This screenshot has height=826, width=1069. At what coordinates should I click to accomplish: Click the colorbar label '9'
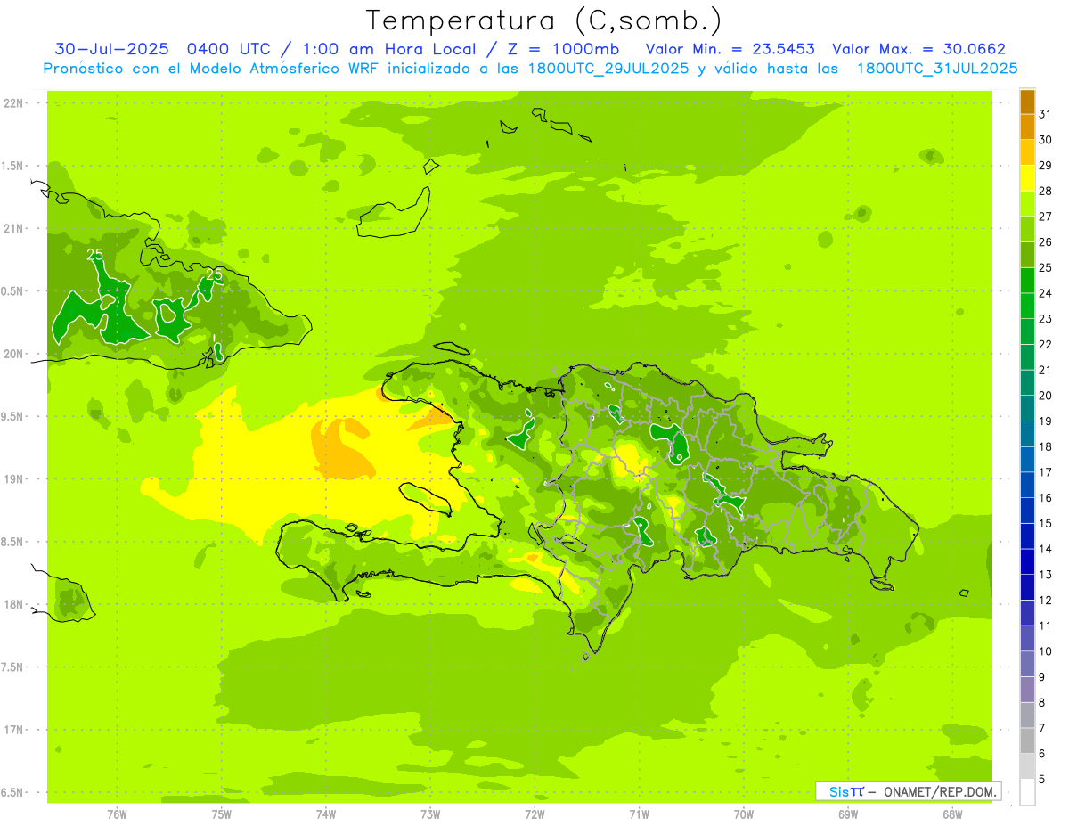1042,676
